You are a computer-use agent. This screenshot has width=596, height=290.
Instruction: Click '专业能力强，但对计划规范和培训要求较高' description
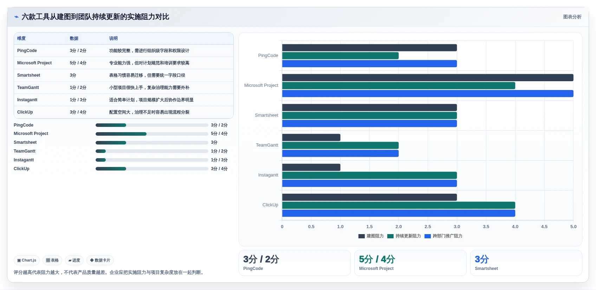point(149,63)
